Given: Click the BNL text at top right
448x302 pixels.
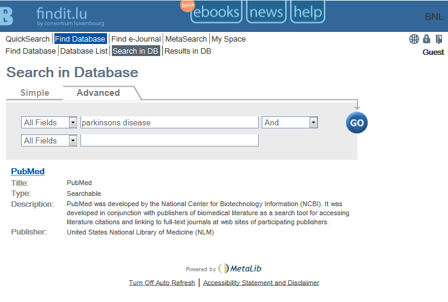Looking at the screenshot, I should click(x=434, y=17).
